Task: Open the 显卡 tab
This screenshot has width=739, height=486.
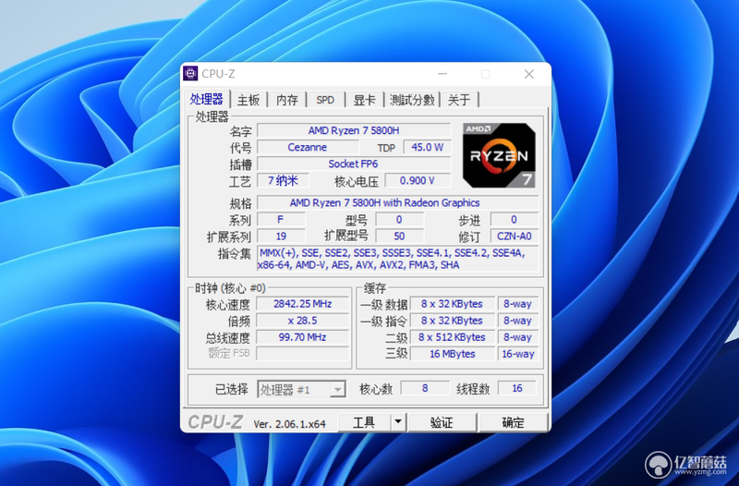Action: [x=364, y=100]
